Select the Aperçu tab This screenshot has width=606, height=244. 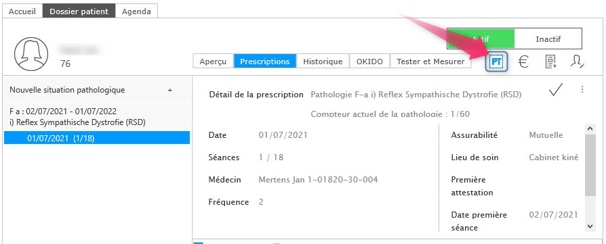pyautogui.click(x=213, y=62)
